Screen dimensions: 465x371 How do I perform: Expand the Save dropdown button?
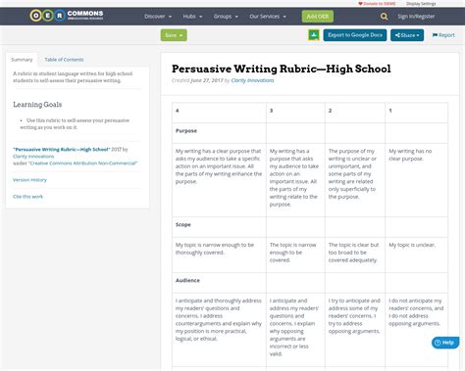174,35
